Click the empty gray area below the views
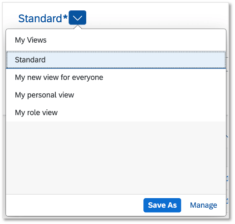The width and height of the screenshot is (235, 224). point(116,158)
